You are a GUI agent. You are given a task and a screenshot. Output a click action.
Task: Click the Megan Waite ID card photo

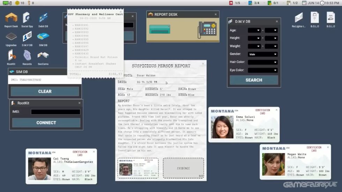(x=274, y=164)
